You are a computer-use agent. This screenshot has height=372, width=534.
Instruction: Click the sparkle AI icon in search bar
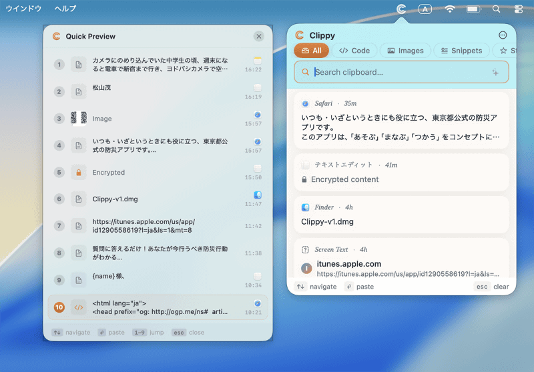(495, 72)
